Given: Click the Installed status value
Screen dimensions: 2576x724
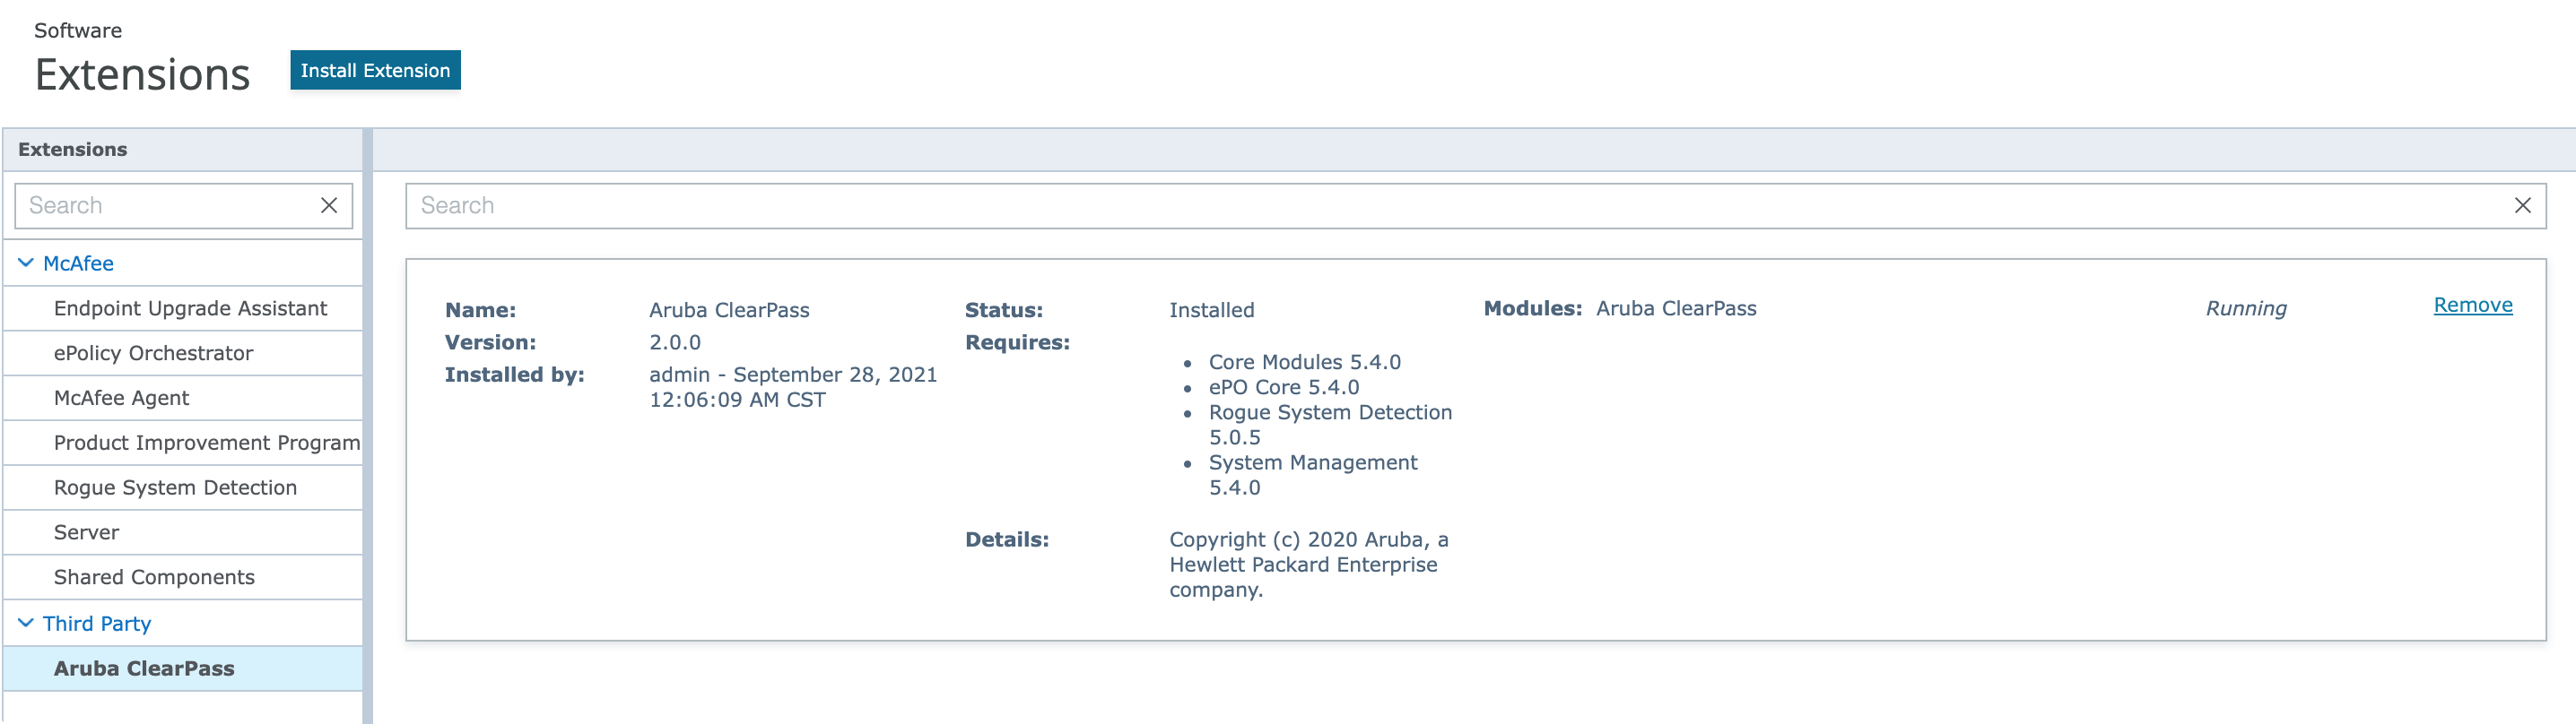Looking at the screenshot, I should pyautogui.click(x=1211, y=309).
